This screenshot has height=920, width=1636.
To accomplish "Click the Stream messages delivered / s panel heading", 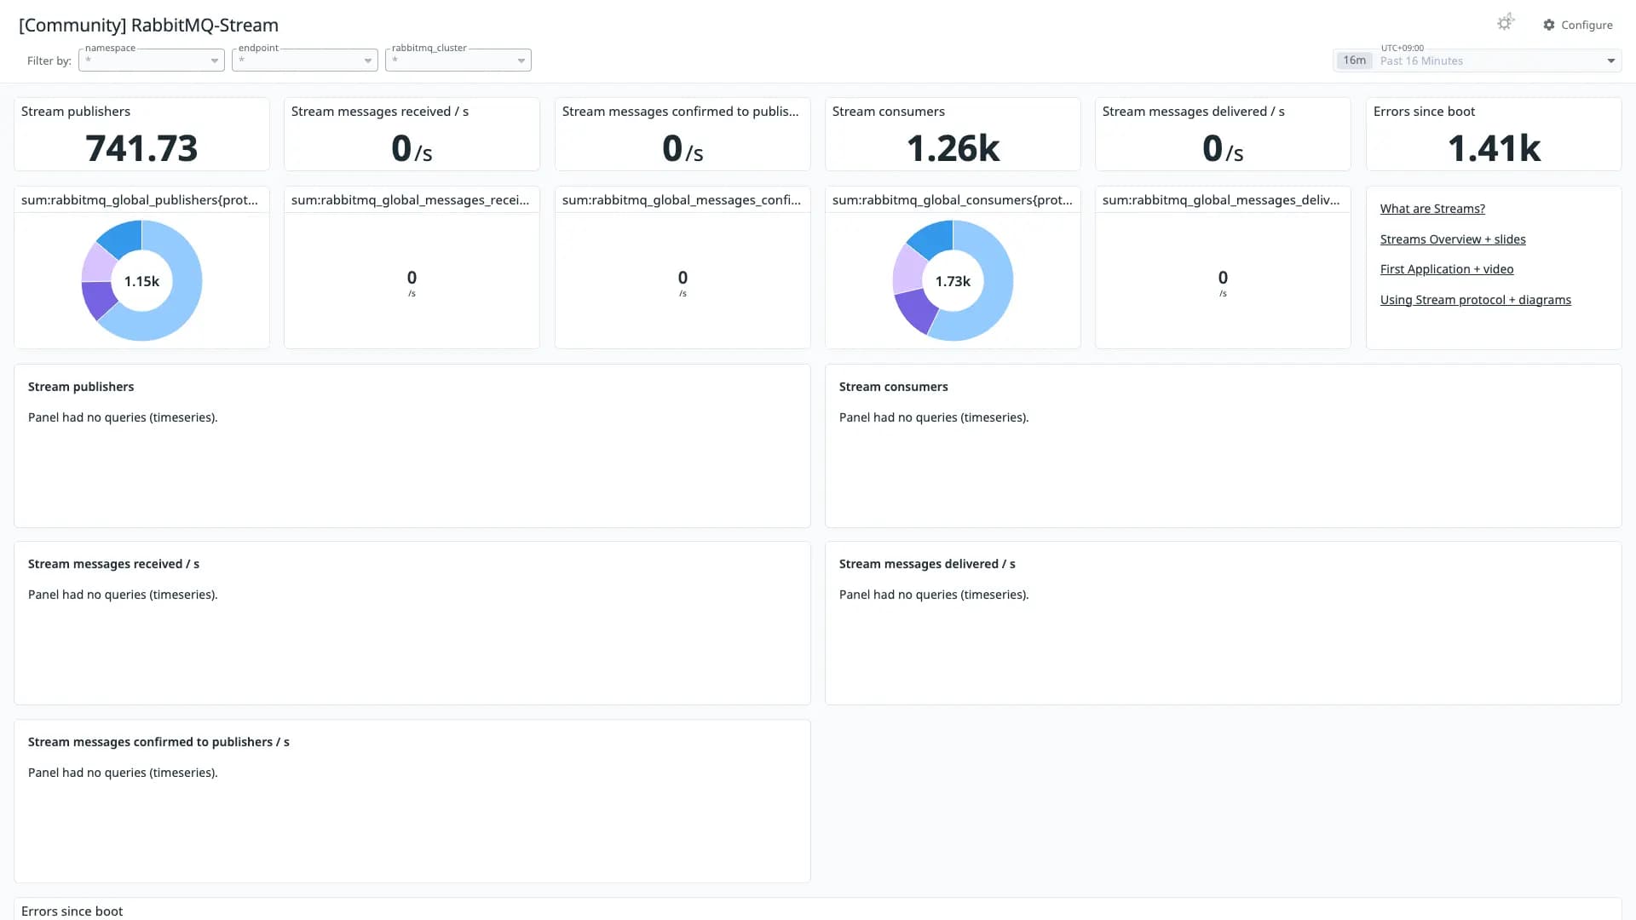I will coord(927,564).
